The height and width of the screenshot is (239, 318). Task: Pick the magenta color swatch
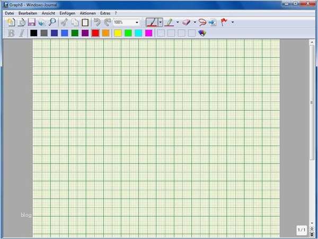[x=148, y=33]
